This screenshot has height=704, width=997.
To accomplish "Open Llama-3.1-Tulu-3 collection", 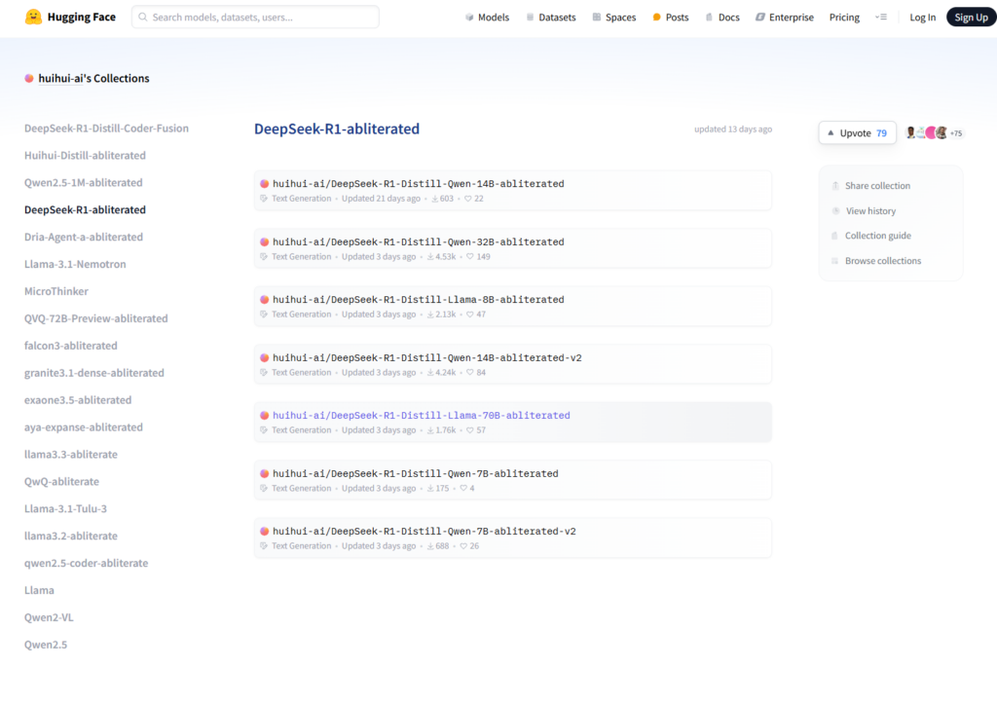I will coord(65,509).
